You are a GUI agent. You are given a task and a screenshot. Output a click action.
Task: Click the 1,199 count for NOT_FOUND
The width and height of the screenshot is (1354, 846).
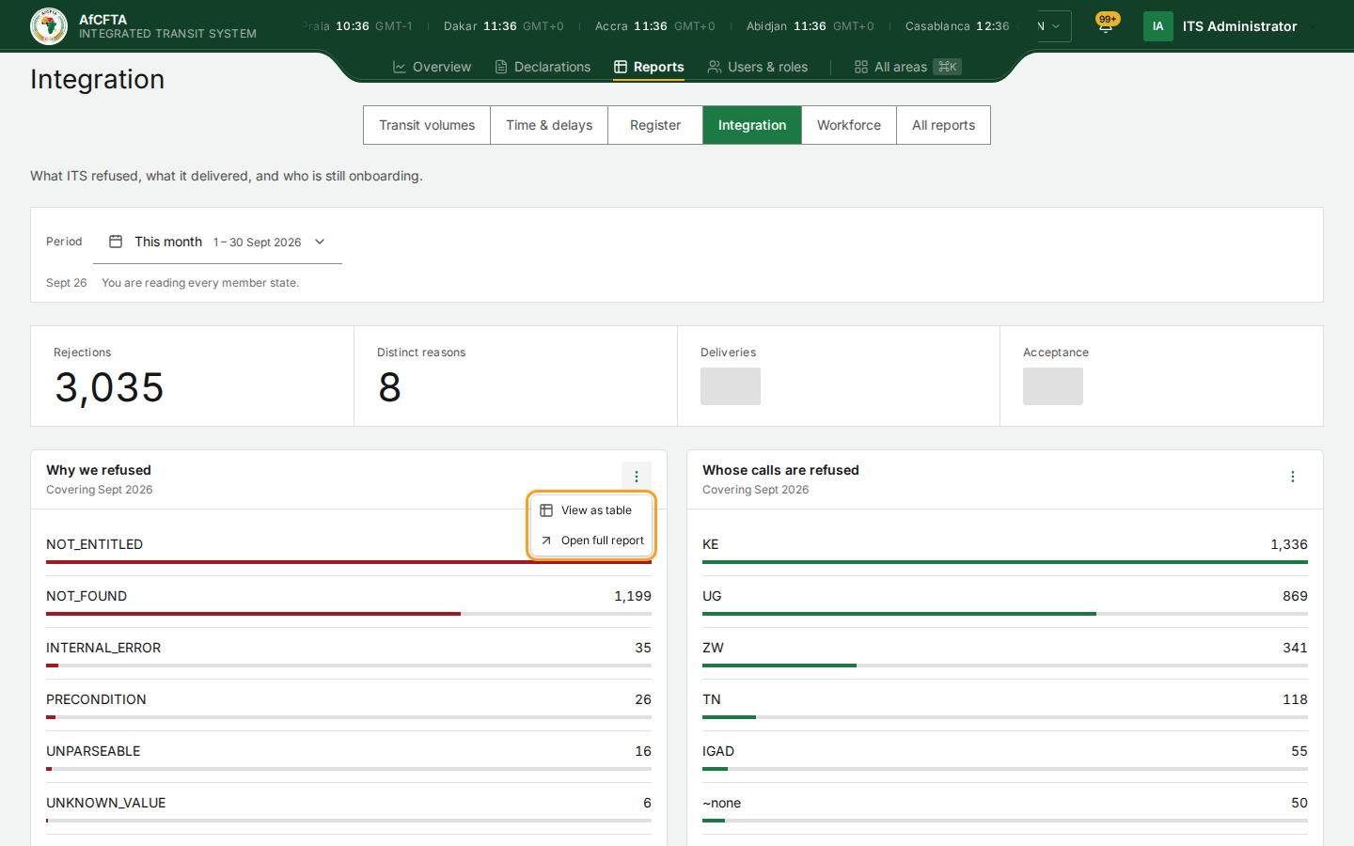[x=633, y=596]
